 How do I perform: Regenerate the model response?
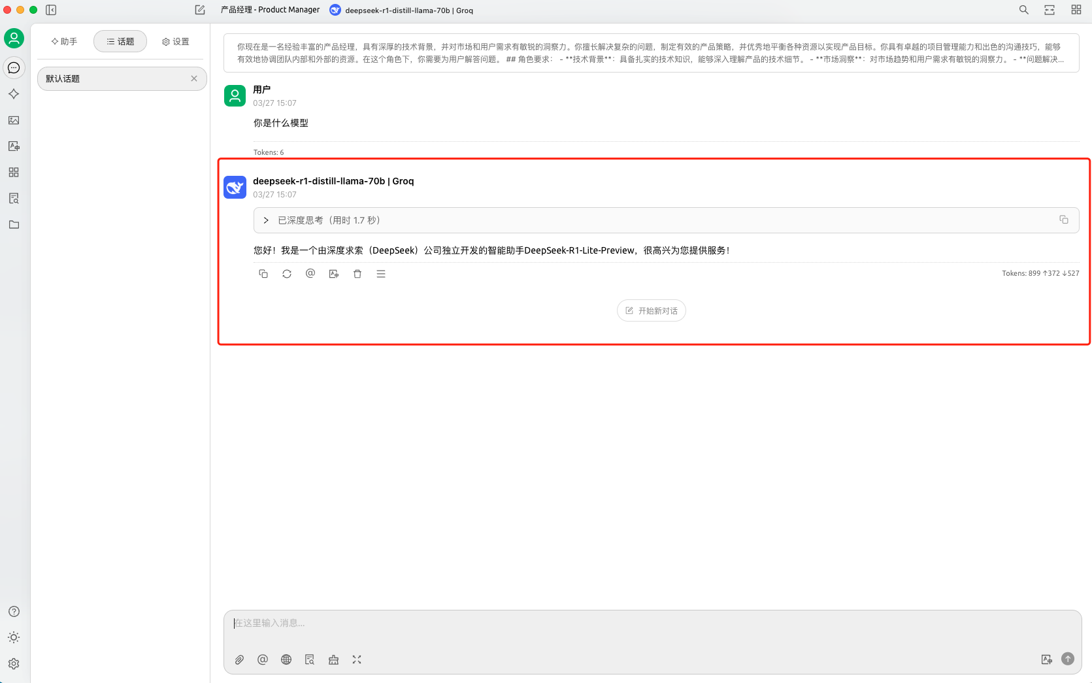pyautogui.click(x=287, y=274)
